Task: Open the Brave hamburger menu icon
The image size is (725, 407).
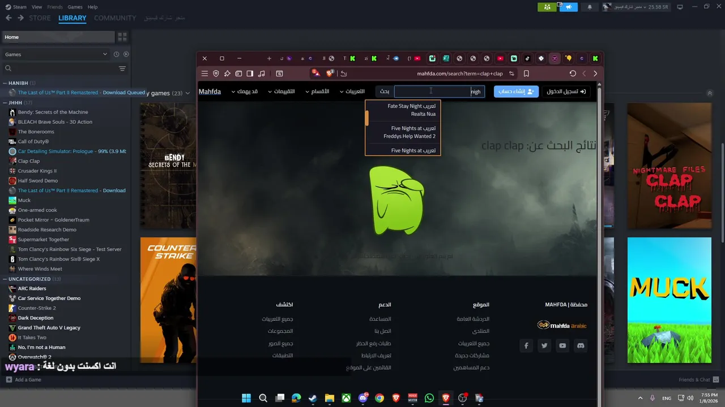Action: coord(204,73)
